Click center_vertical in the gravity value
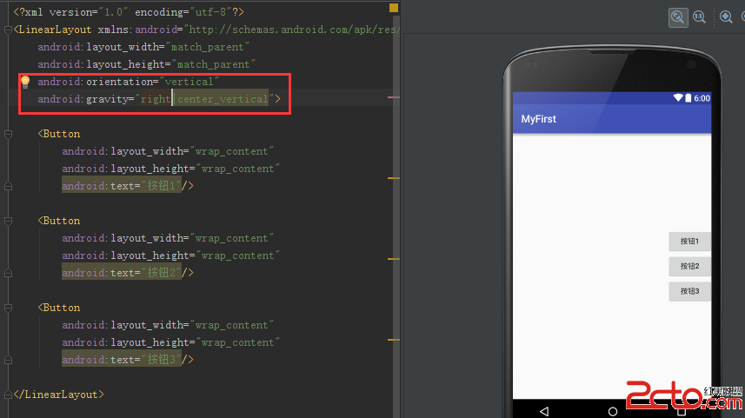 coord(223,99)
